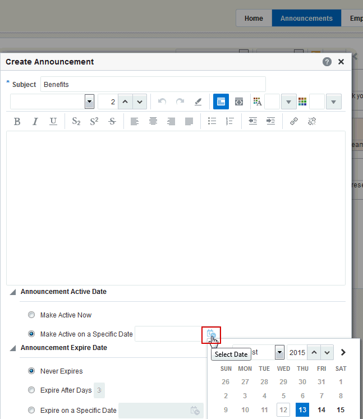Viewport: 363px width, 419px height.
Task: Decrease the font size value
Action: 140,102
